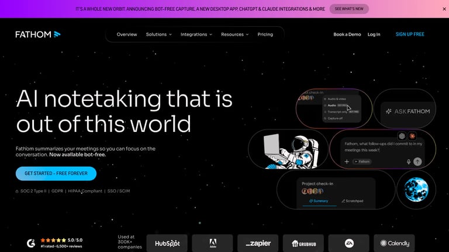This screenshot has height=252, width=449.
Task: Click the Claude icon above the prompt
Action: point(412,136)
